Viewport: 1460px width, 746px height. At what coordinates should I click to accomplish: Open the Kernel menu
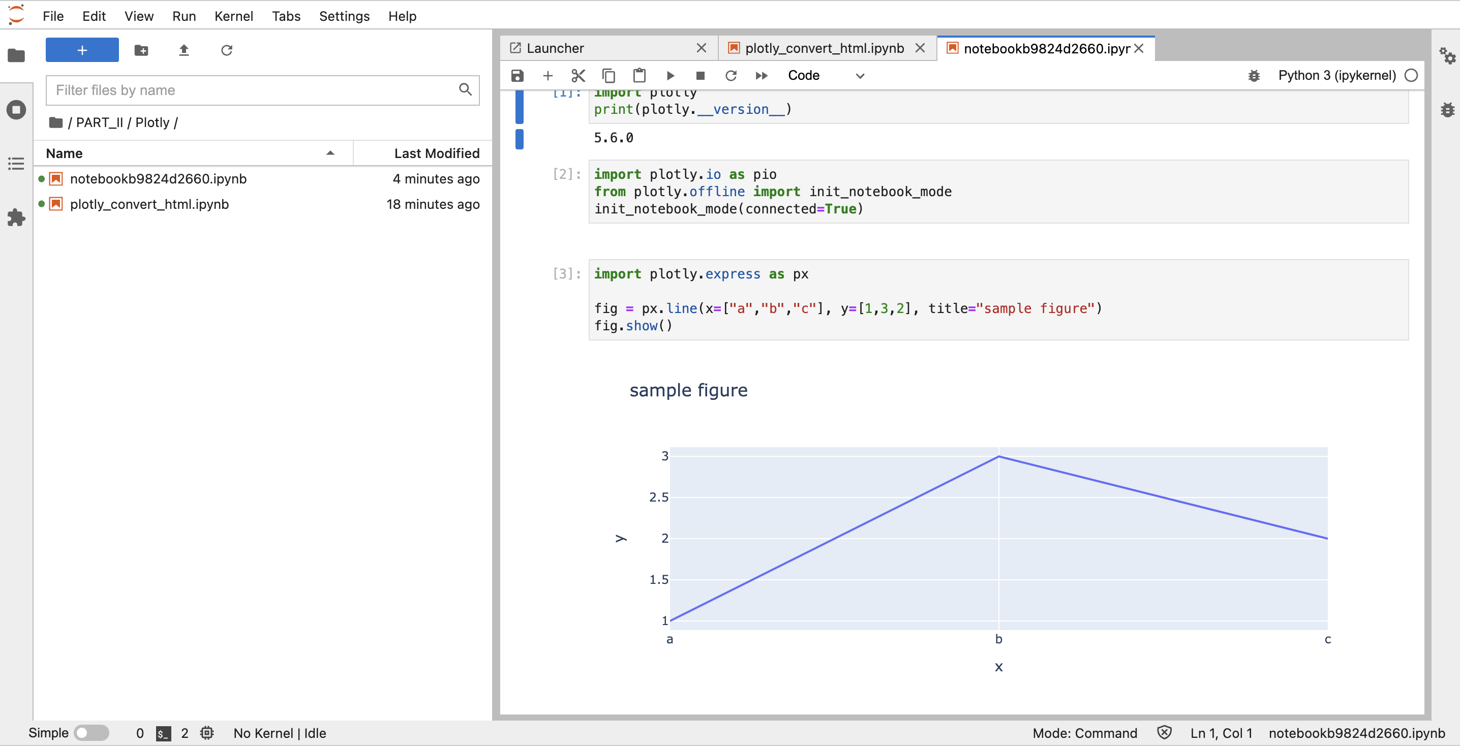(x=233, y=16)
